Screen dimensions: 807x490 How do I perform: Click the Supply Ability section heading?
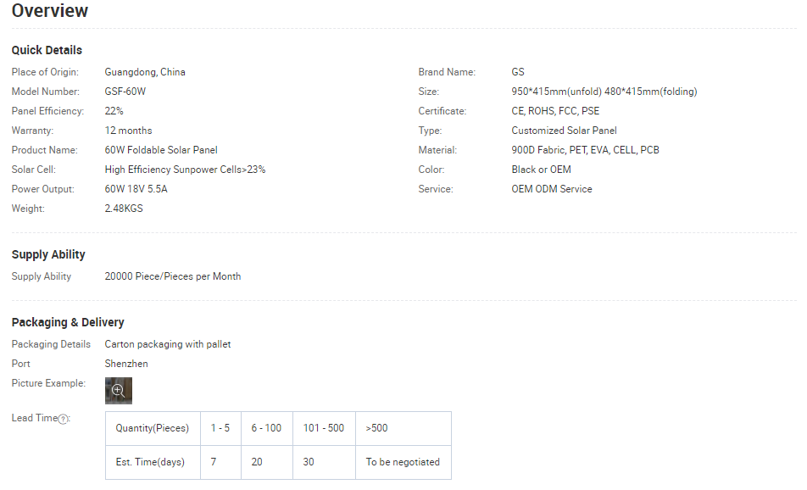point(48,254)
